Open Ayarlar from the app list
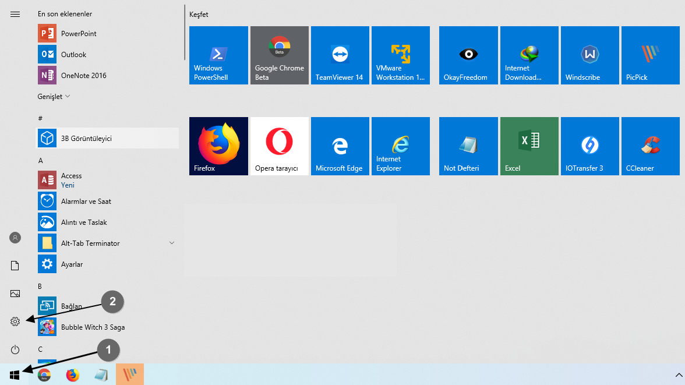Image resolution: width=685 pixels, height=385 pixels. 107,264
